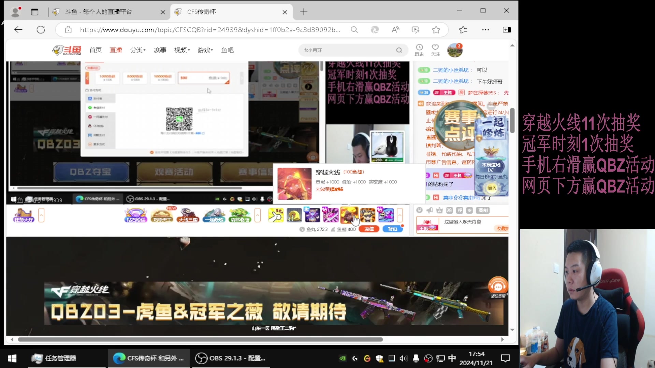Open the emoji picker in chat toolbar

pos(420,210)
